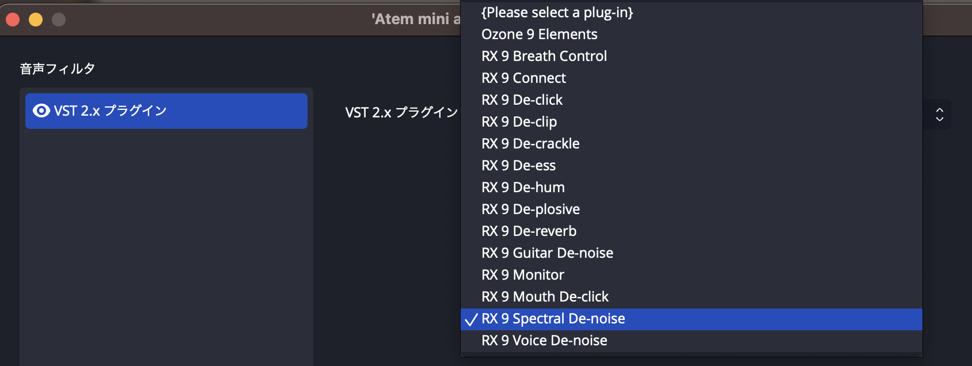972x366 pixels.
Task: Select RX 9 Breath Control
Action: tap(544, 56)
